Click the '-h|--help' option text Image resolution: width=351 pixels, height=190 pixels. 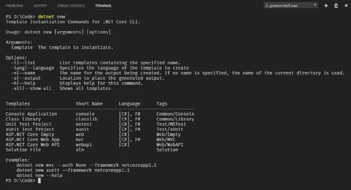click(x=23, y=83)
